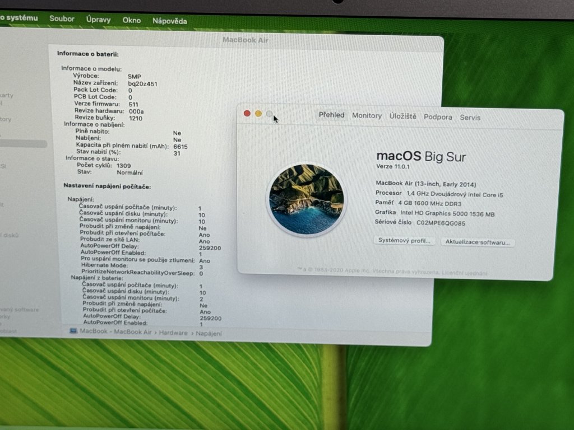The width and height of the screenshot is (574, 430).
Task: Click the 'Hibernate Mode' row
Action: coord(142,266)
